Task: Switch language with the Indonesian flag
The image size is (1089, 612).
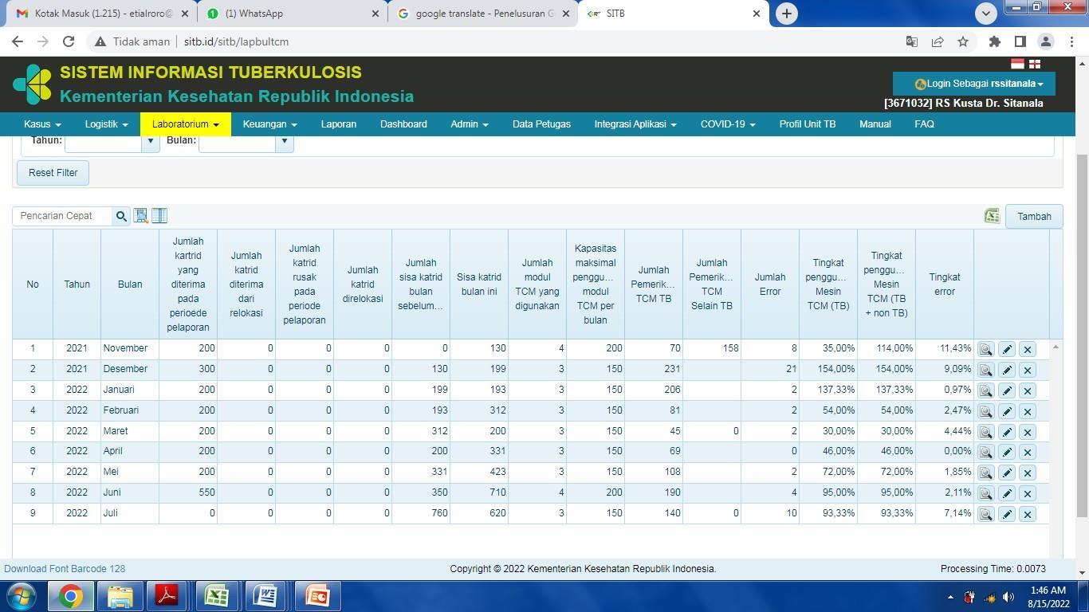Action: pyautogui.click(x=1018, y=64)
